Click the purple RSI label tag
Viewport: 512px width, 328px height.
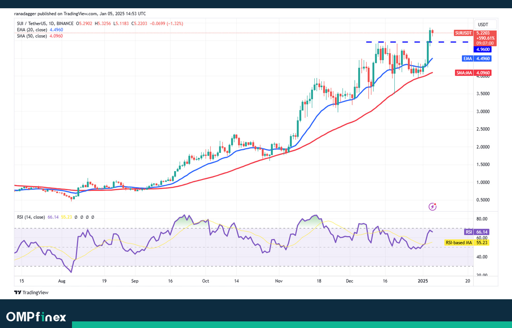[469, 232]
